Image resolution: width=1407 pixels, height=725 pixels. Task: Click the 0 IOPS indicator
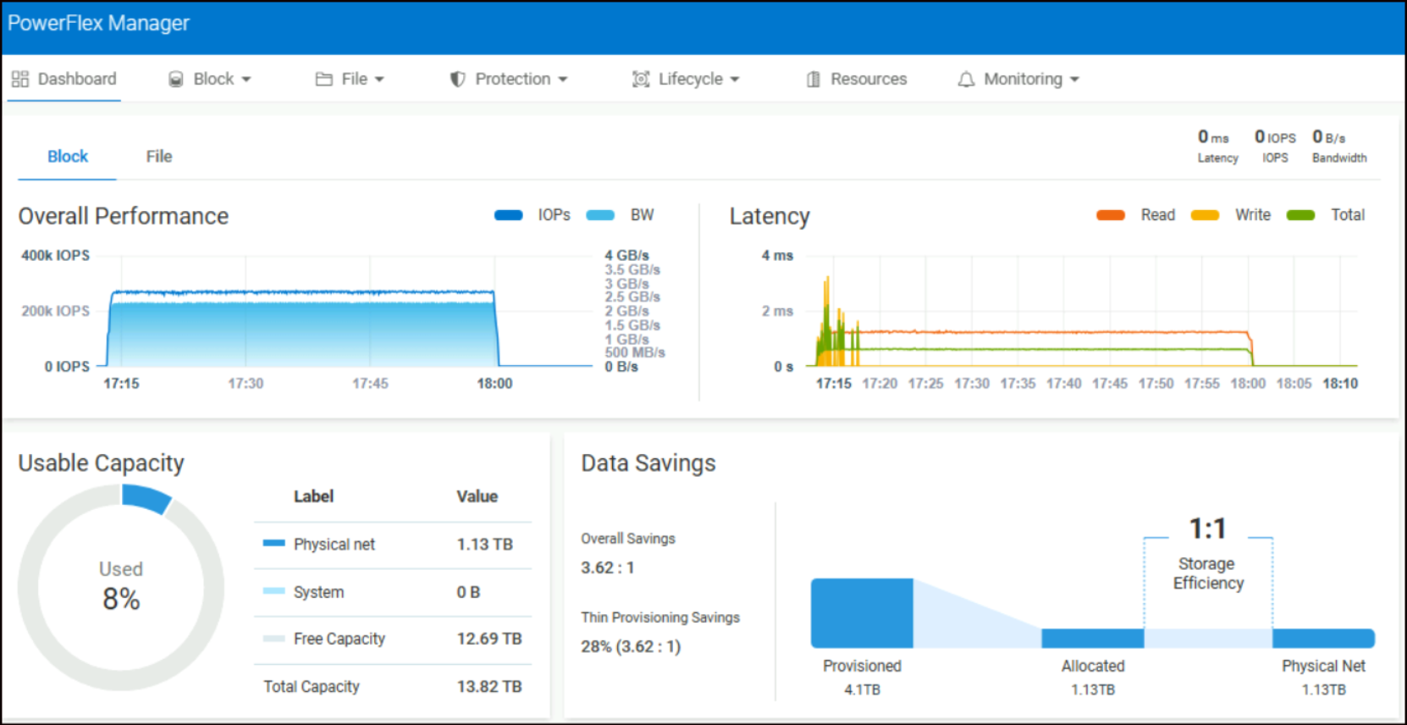1275,146
